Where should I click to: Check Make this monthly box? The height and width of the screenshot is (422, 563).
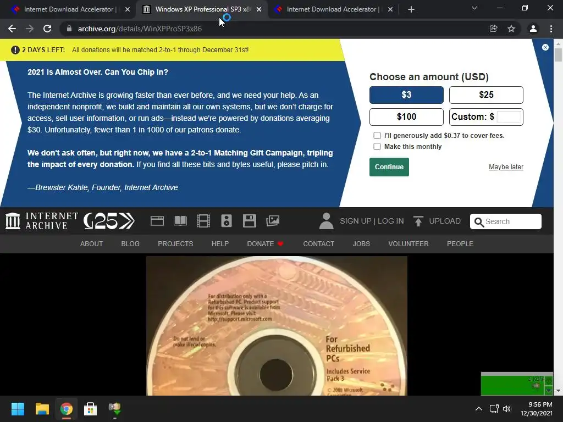[x=377, y=146]
